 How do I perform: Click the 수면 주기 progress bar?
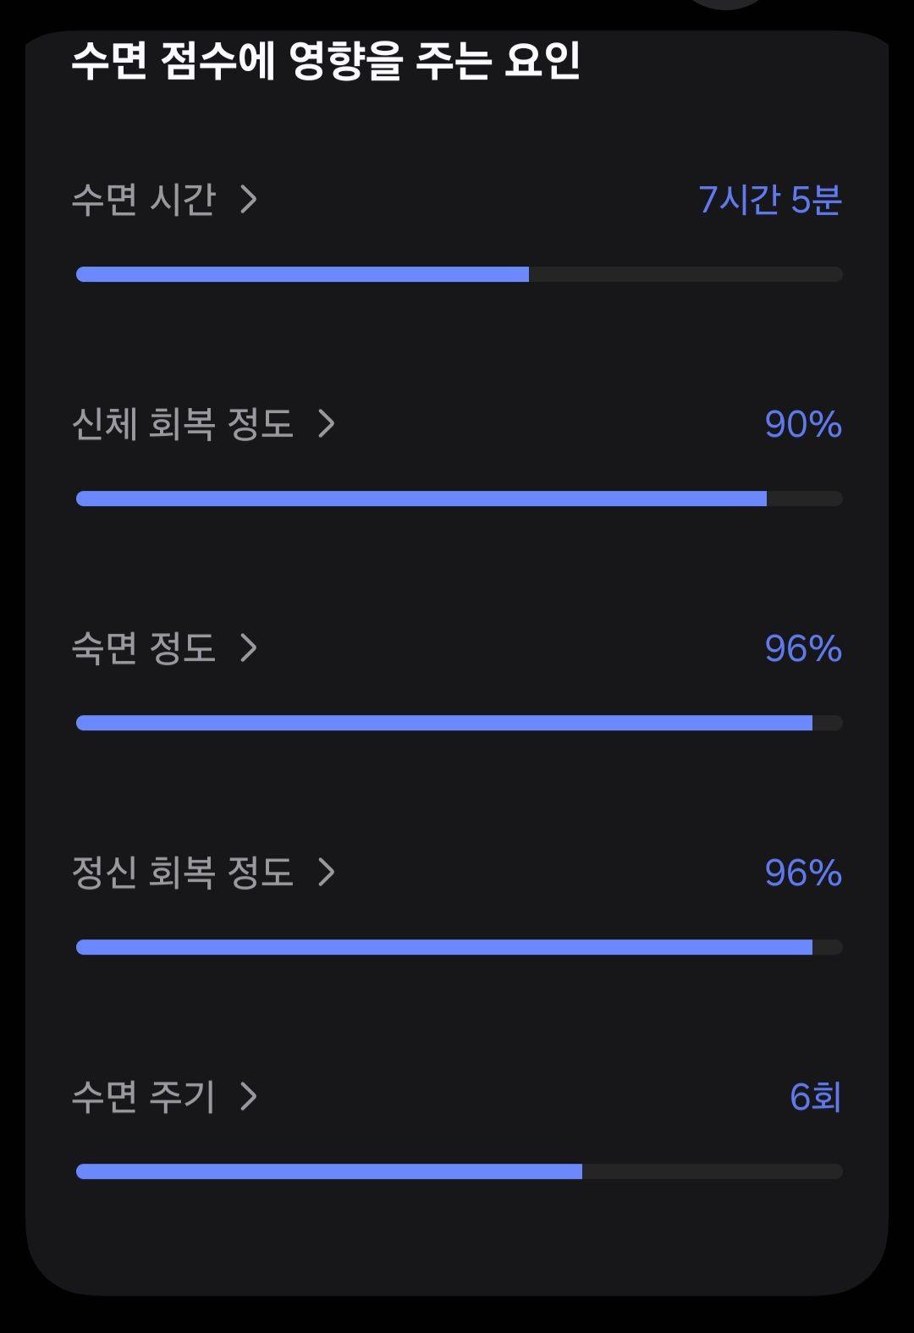click(x=460, y=1171)
